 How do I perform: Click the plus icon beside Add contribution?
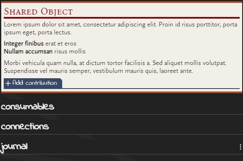click(x=8, y=83)
